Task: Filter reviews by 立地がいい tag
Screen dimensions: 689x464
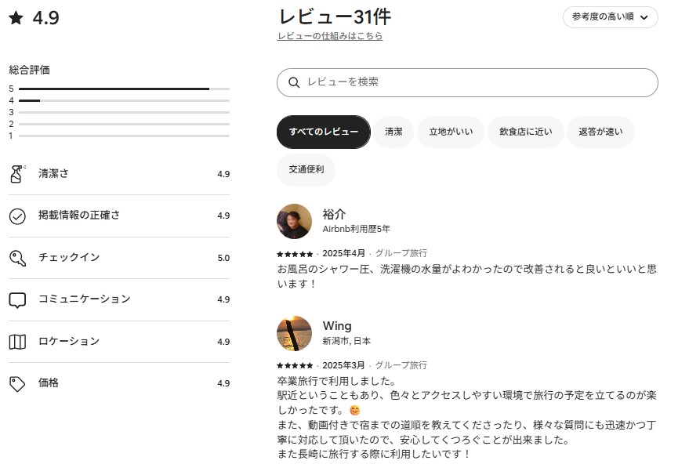Action: pos(451,132)
